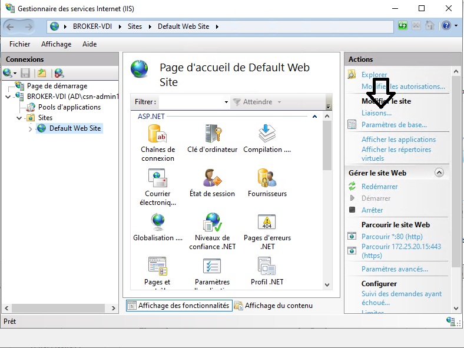Click Afficher les applications link
Image resolution: width=464 pixels, height=348 pixels.
pos(399,140)
